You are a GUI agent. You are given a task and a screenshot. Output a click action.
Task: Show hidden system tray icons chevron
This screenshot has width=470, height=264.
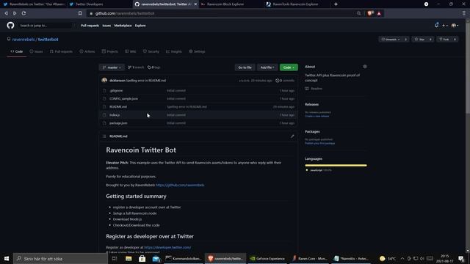[402, 259]
